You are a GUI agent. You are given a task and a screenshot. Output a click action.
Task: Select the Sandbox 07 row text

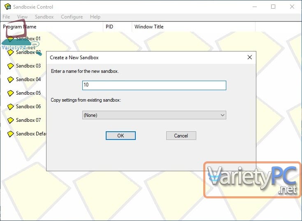28,120
